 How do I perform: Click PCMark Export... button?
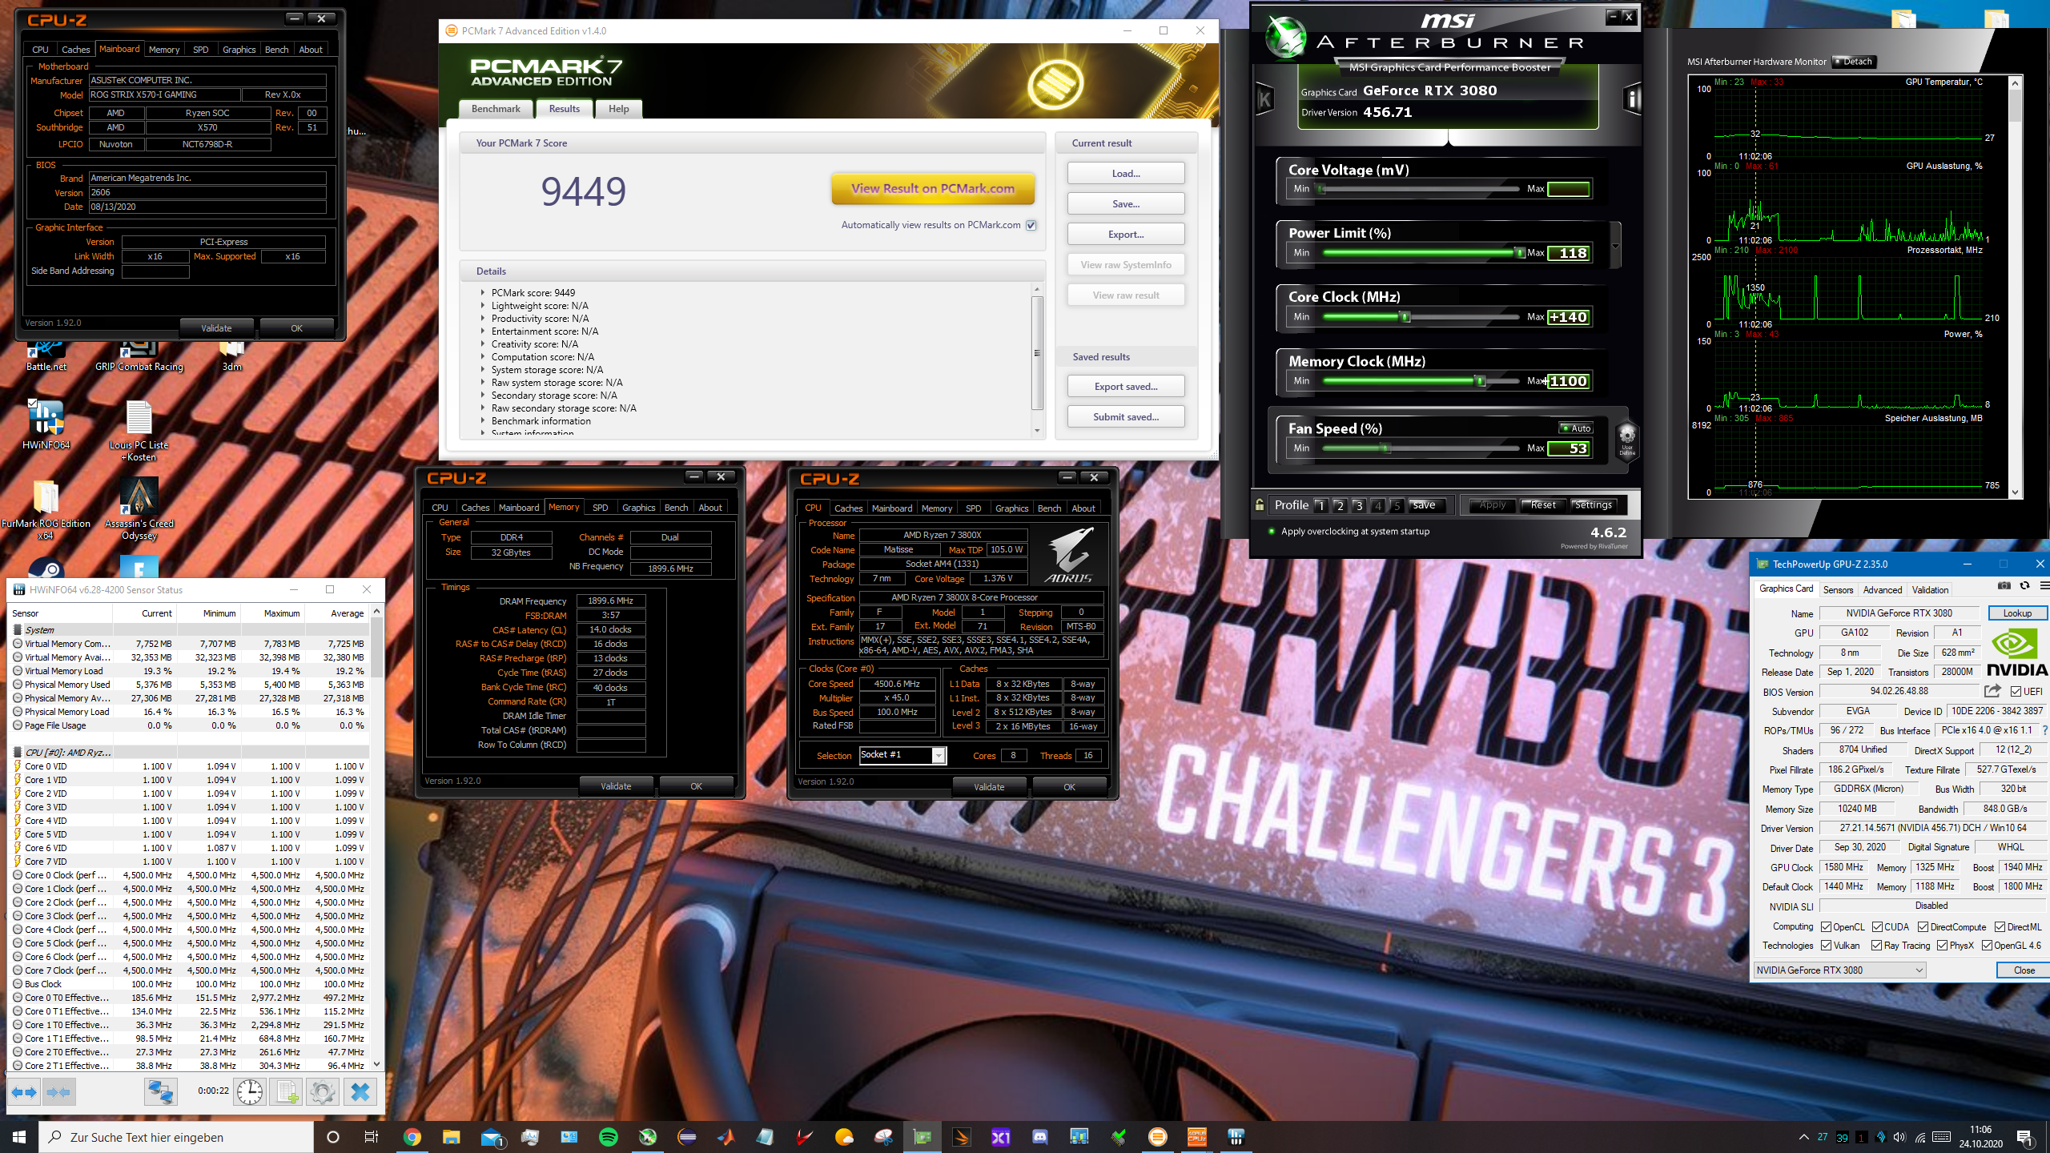[x=1126, y=235]
